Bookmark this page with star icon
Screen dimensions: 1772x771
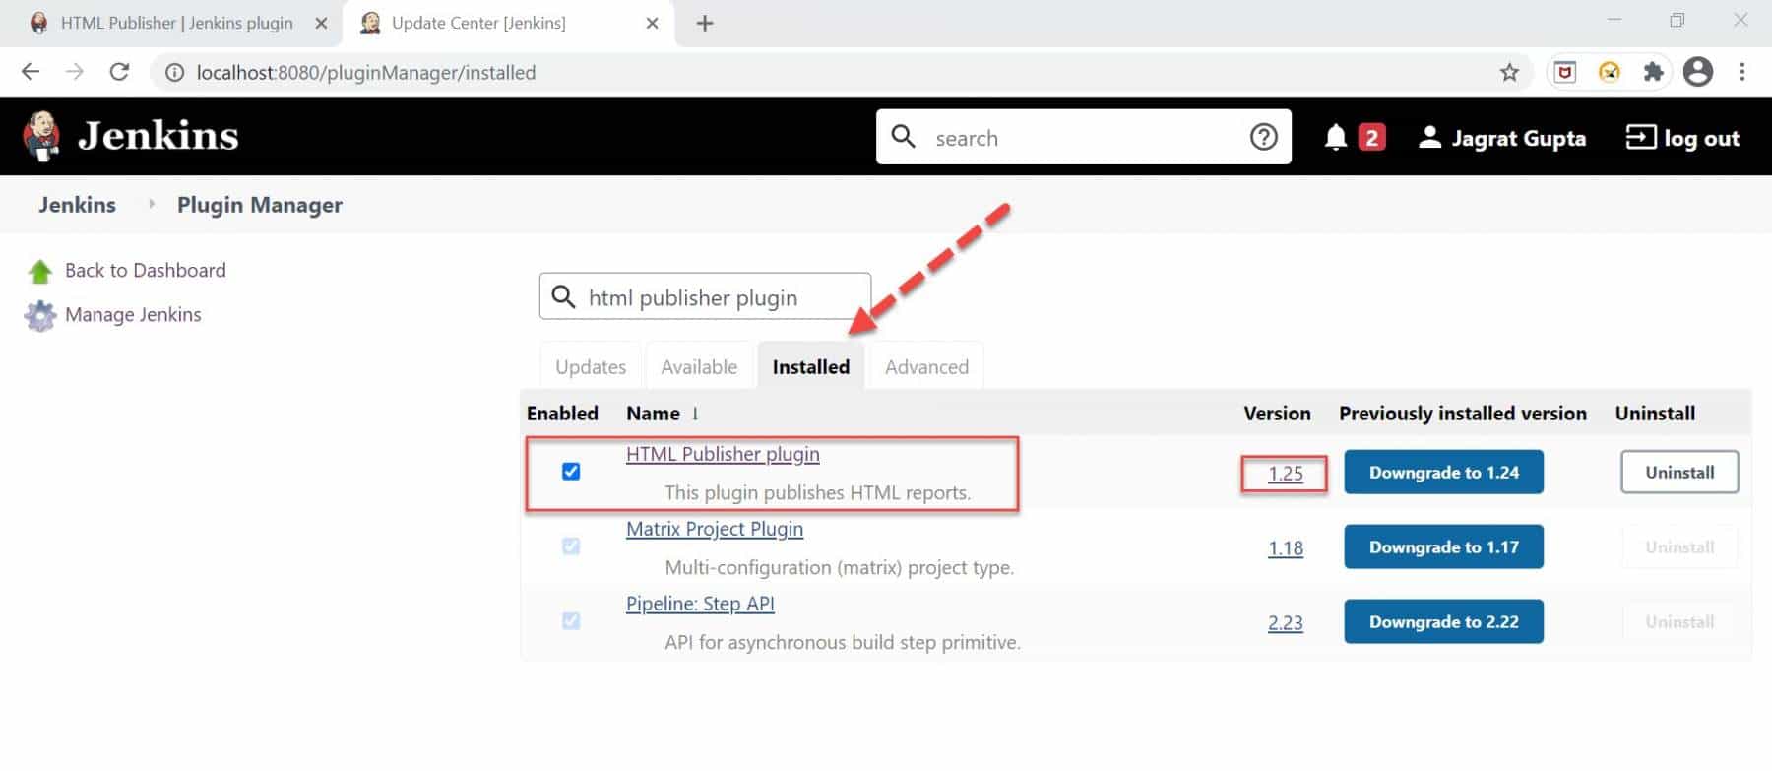click(1509, 72)
